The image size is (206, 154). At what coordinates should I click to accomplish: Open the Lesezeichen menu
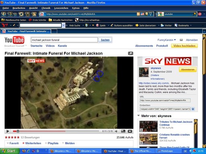tap(61, 8)
